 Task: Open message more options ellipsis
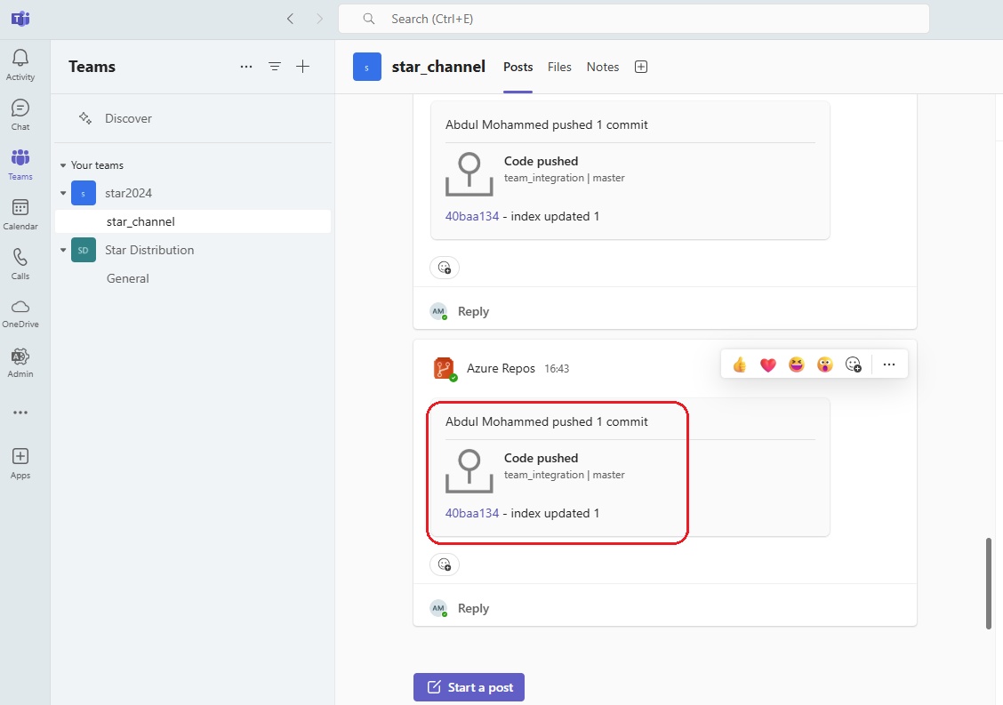tap(889, 365)
